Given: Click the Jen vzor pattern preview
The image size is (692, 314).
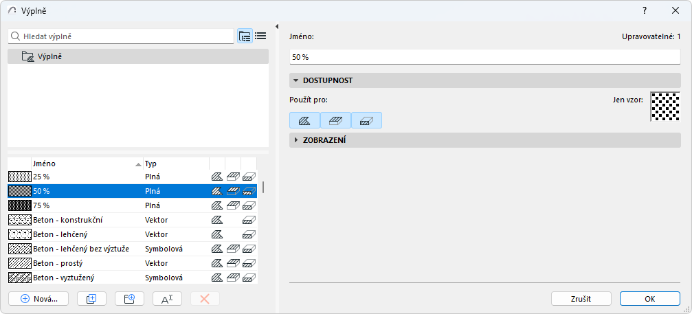Looking at the screenshot, I should 665,106.
